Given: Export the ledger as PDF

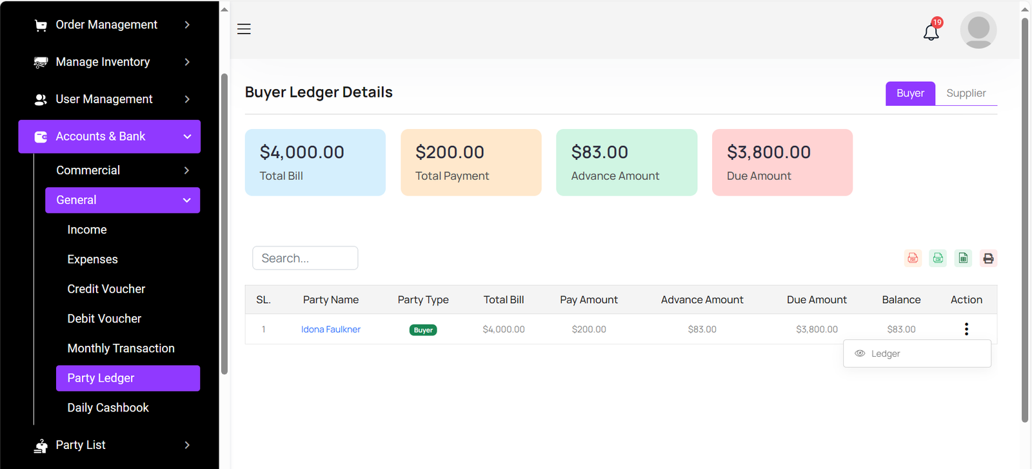Looking at the screenshot, I should [x=913, y=258].
